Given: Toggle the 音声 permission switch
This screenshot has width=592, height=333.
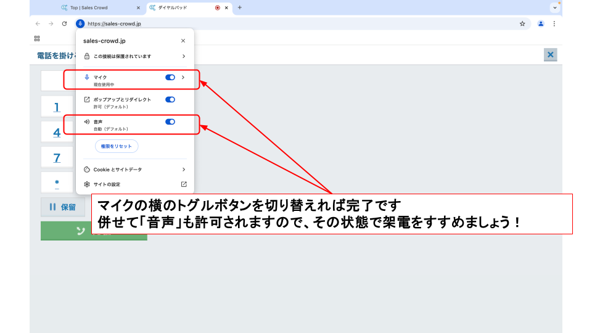Looking at the screenshot, I should 170,121.
